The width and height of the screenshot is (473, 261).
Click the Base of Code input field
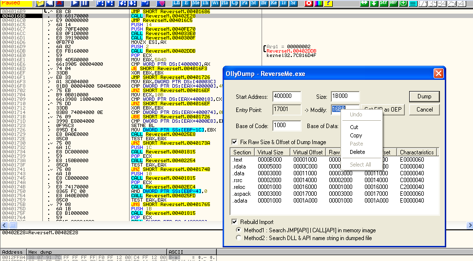point(286,125)
